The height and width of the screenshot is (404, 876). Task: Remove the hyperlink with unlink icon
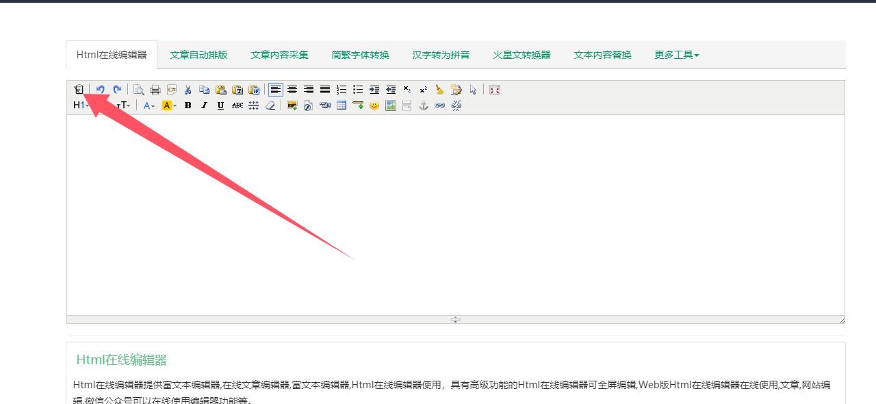coord(456,105)
